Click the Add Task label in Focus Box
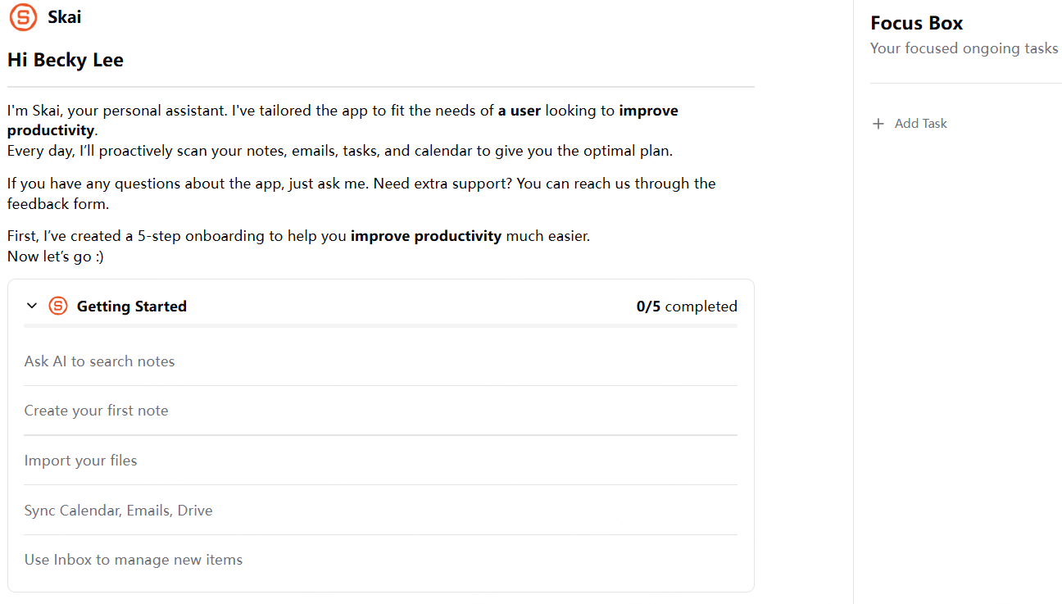 coord(920,124)
